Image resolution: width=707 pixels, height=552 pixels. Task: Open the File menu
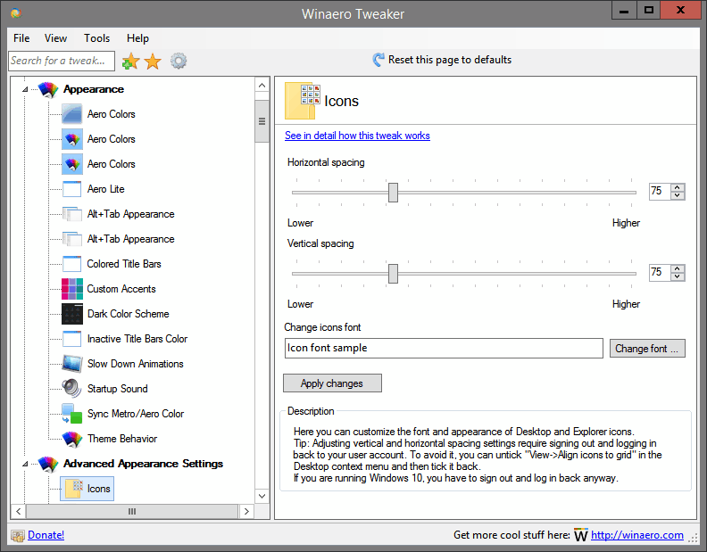point(21,38)
